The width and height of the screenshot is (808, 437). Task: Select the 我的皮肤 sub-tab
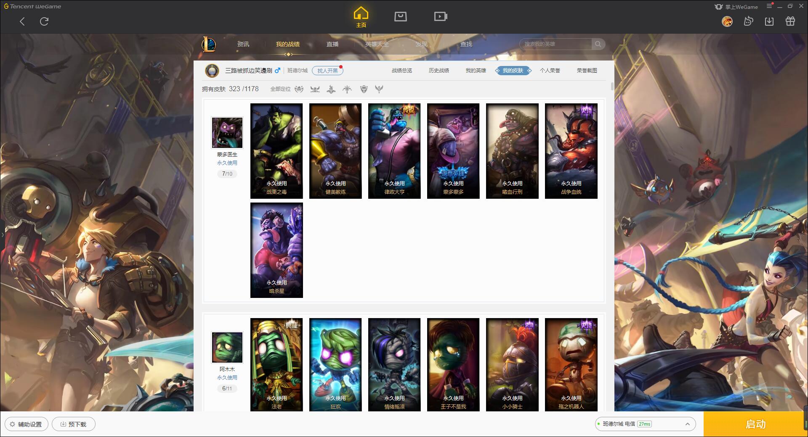pyautogui.click(x=513, y=71)
